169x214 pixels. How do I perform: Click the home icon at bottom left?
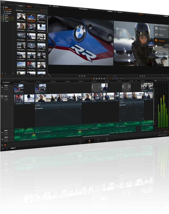[x=3, y=149]
